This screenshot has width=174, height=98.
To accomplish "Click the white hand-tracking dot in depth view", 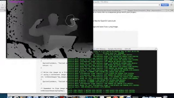I will pyautogui.click(x=74, y=19).
